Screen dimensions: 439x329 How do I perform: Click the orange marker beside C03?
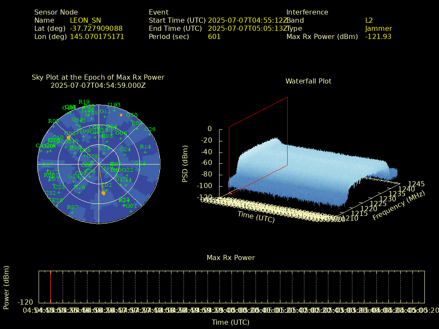(69, 138)
